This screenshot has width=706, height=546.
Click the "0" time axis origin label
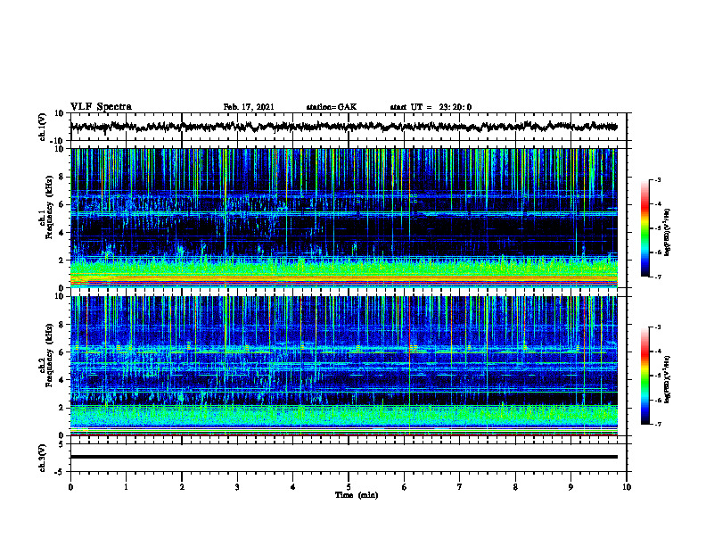click(70, 487)
